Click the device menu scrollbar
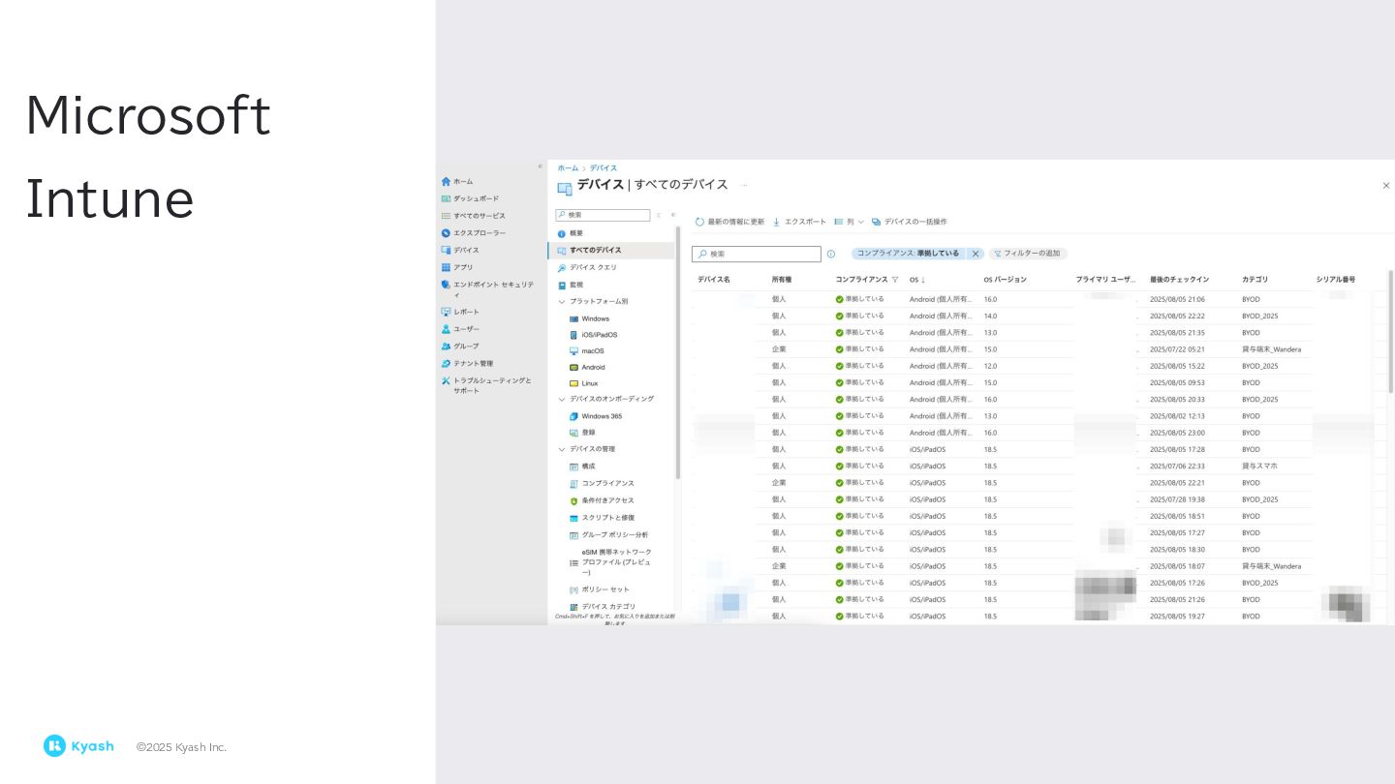The height and width of the screenshot is (784, 1395). pos(678,353)
